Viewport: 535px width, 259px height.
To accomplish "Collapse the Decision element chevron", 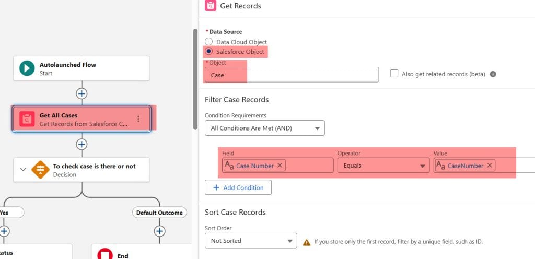I will 23,169.
